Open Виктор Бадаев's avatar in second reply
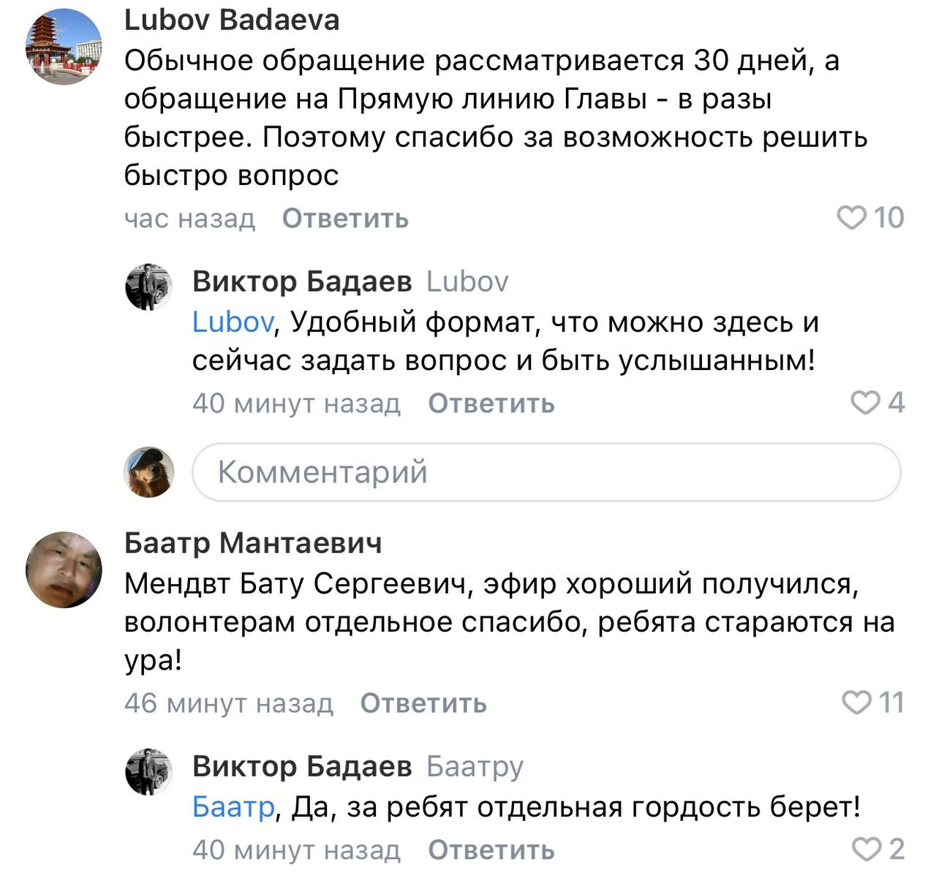Image resolution: width=936 pixels, height=889 pixels. 148,771
